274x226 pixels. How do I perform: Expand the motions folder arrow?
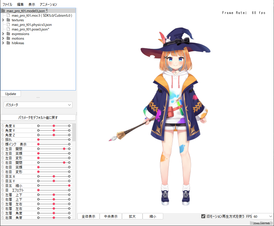pyautogui.click(x=3, y=38)
